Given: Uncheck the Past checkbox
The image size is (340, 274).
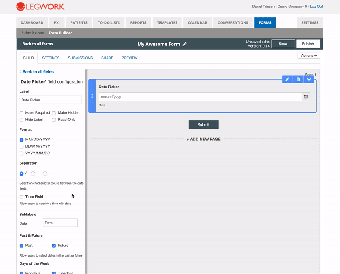Looking at the screenshot, I should click(x=21, y=246).
